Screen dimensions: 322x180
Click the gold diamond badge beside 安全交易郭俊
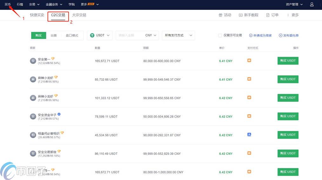(59, 151)
